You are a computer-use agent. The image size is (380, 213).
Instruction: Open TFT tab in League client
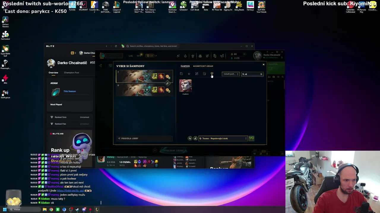coord(139,56)
